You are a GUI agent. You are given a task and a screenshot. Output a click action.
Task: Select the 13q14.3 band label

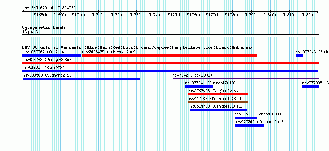[30, 32]
